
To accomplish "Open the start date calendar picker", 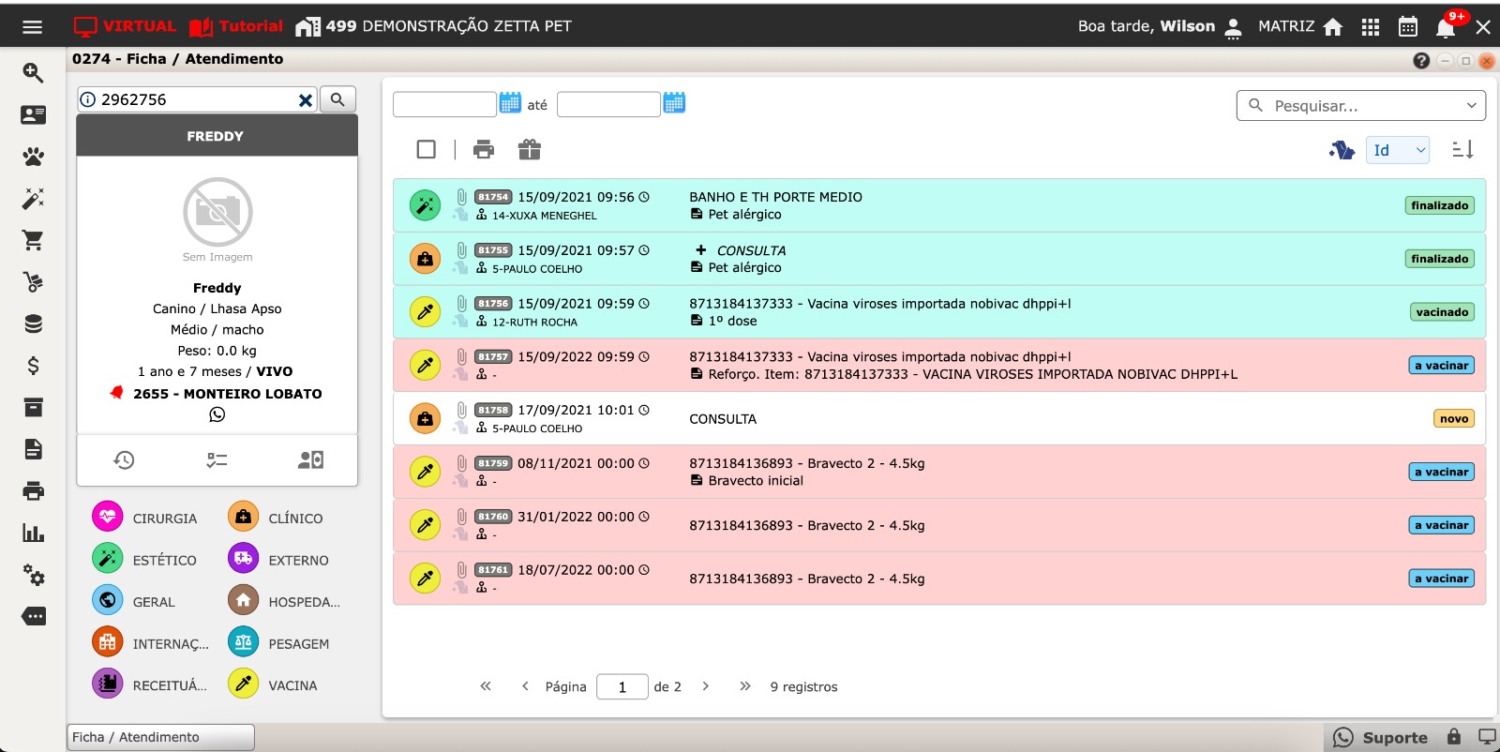I will pyautogui.click(x=510, y=103).
